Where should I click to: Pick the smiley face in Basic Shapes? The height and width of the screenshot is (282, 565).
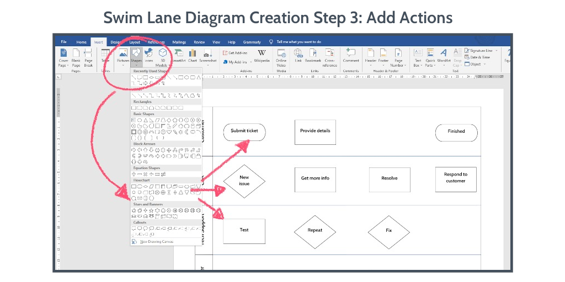coord(163,132)
